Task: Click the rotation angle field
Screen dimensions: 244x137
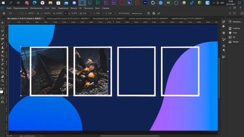Action: (86, 13)
